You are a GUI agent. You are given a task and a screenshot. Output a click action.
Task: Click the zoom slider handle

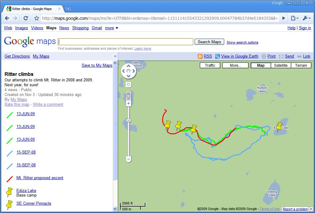point(129,120)
